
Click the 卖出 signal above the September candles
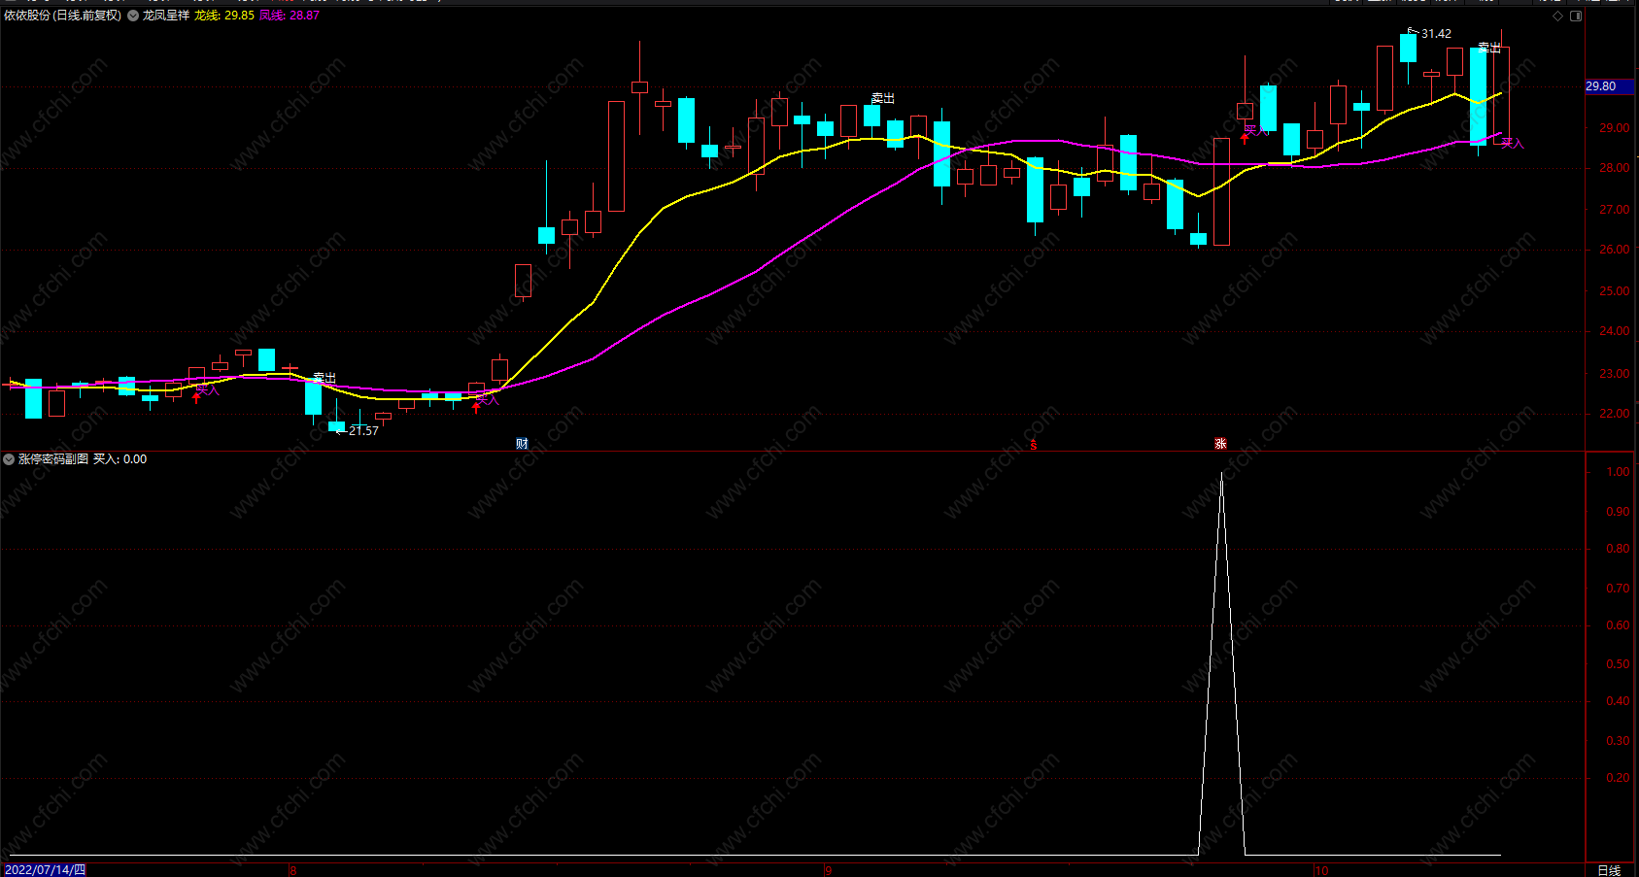click(x=882, y=99)
